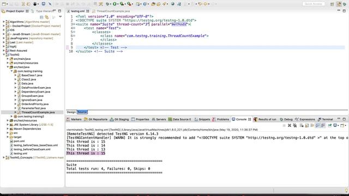Collapse the com.testng.training package
The height and width of the screenshot is (196, 349).
pyautogui.click(x=11, y=71)
